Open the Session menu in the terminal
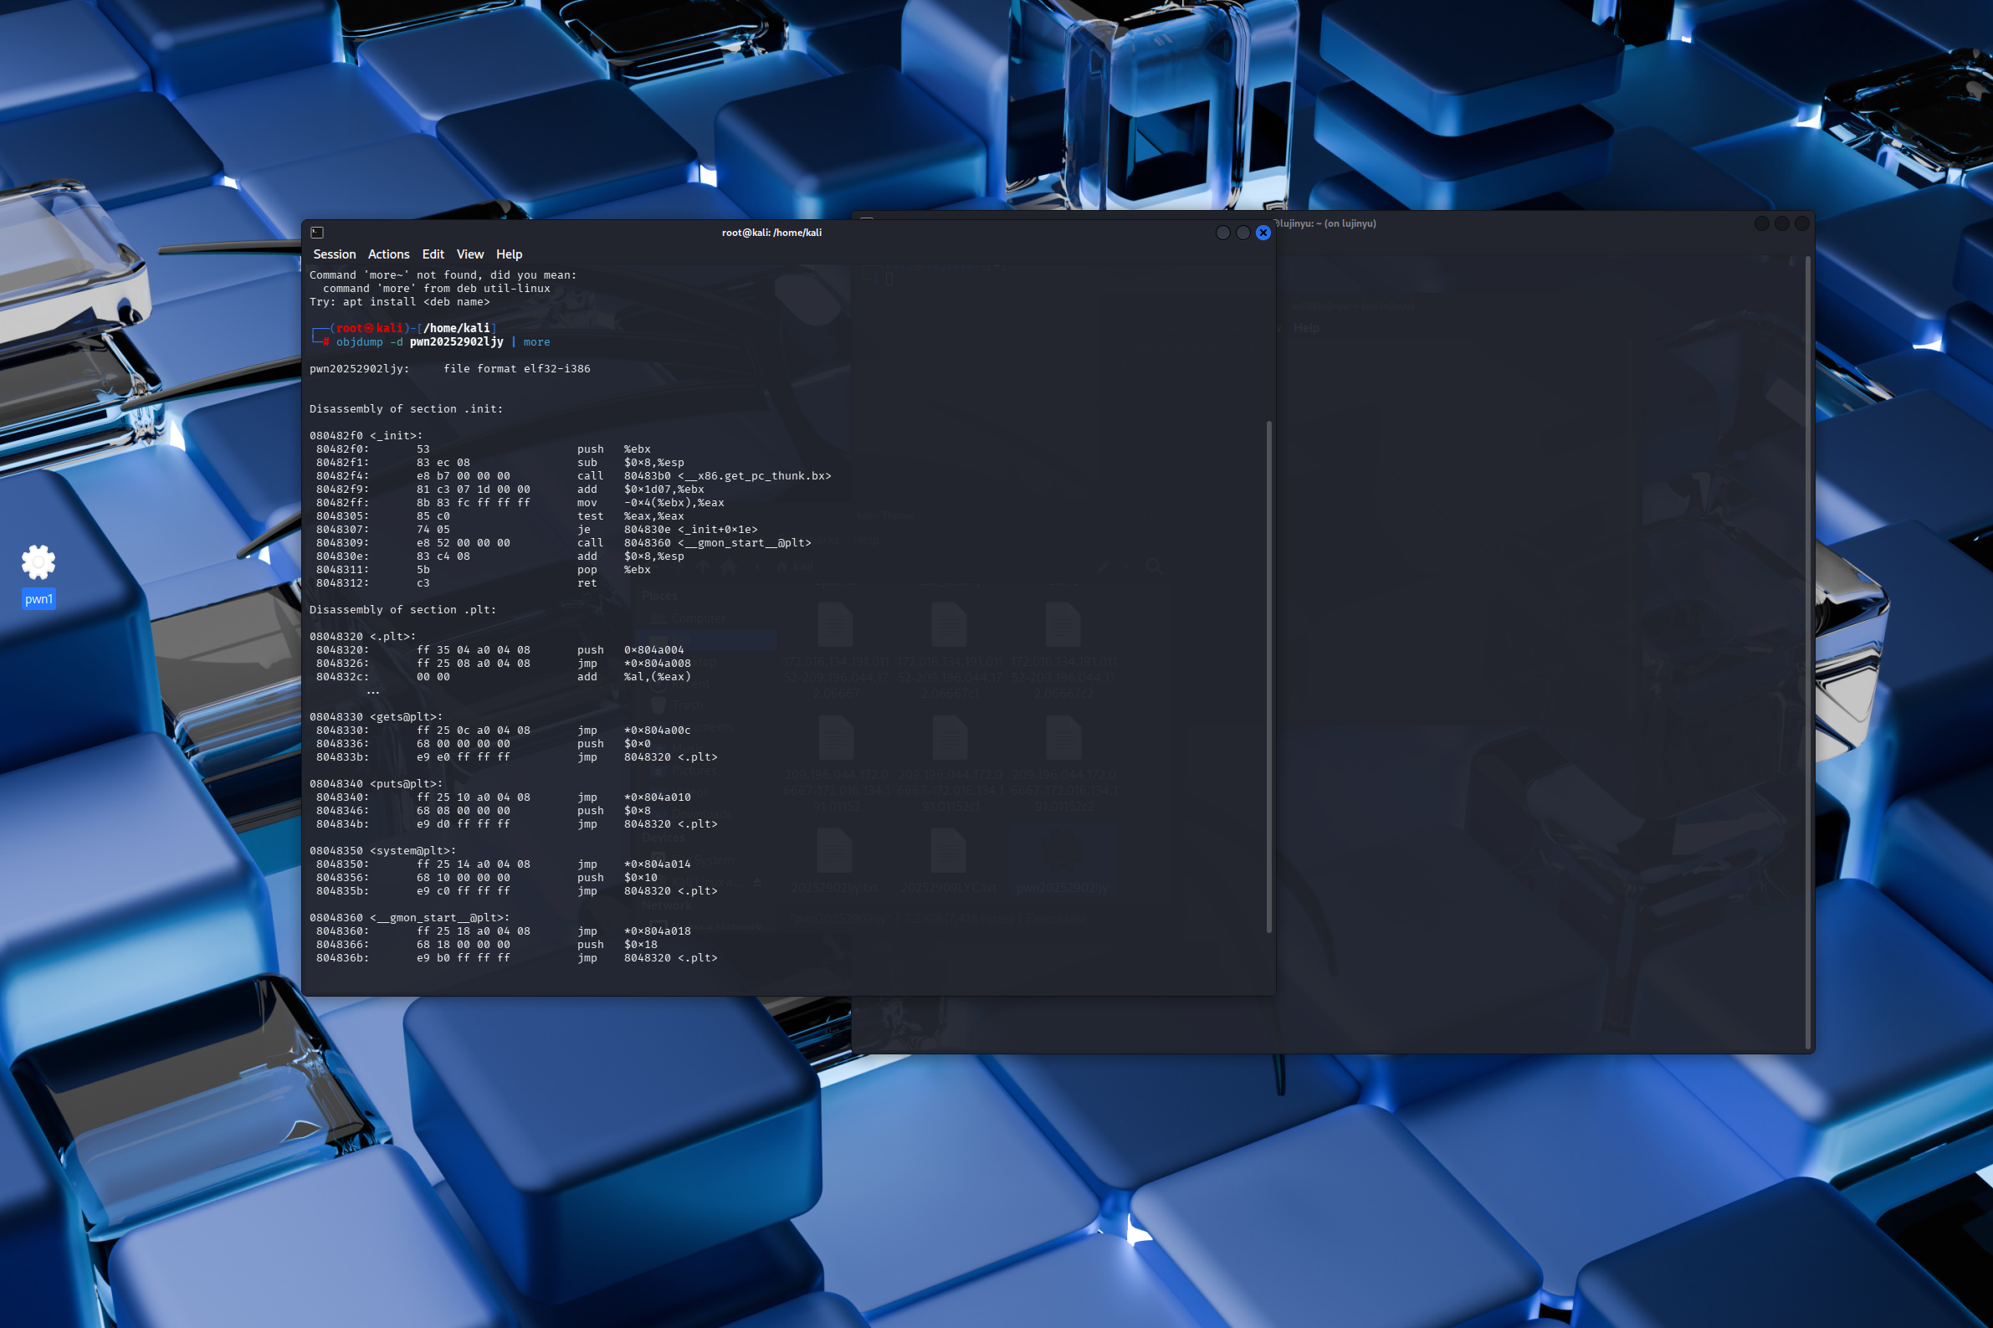 (335, 254)
